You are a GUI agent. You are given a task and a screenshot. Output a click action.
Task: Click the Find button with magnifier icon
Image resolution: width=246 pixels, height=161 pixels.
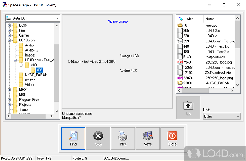(73, 139)
